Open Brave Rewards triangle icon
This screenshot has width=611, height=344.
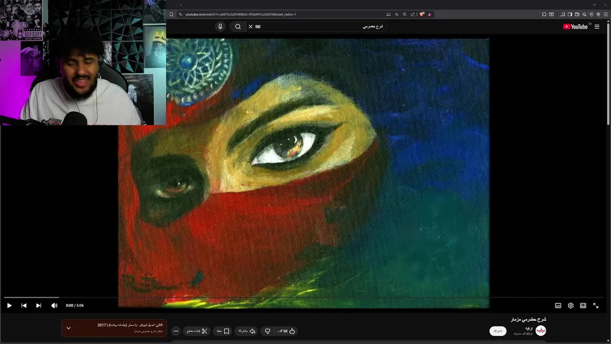[x=429, y=14]
